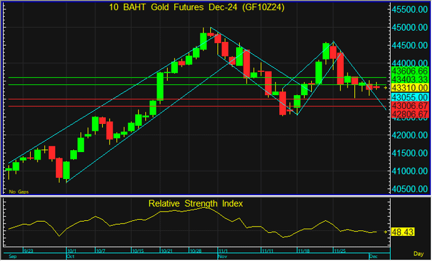The height and width of the screenshot is (261, 432).
Task: Click the red 42806.67 price level tag
Action: point(409,115)
